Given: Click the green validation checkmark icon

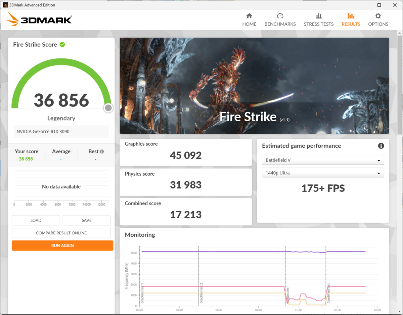Looking at the screenshot, I should coord(62,44).
